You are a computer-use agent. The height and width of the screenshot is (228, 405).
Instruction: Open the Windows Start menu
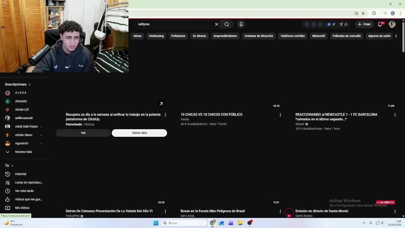point(156,223)
